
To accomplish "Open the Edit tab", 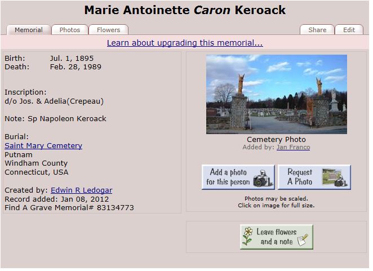I will (x=349, y=30).
